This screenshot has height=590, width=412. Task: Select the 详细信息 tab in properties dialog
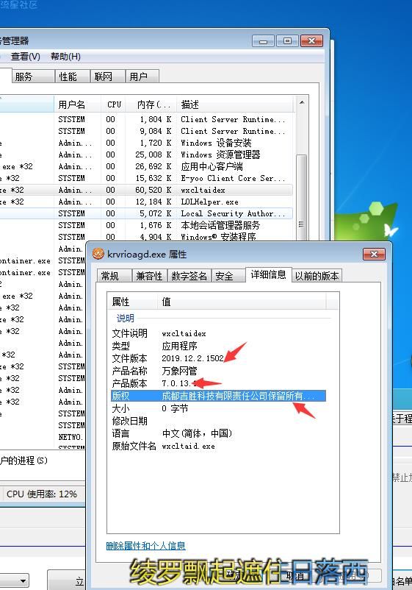pyautogui.click(x=268, y=274)
